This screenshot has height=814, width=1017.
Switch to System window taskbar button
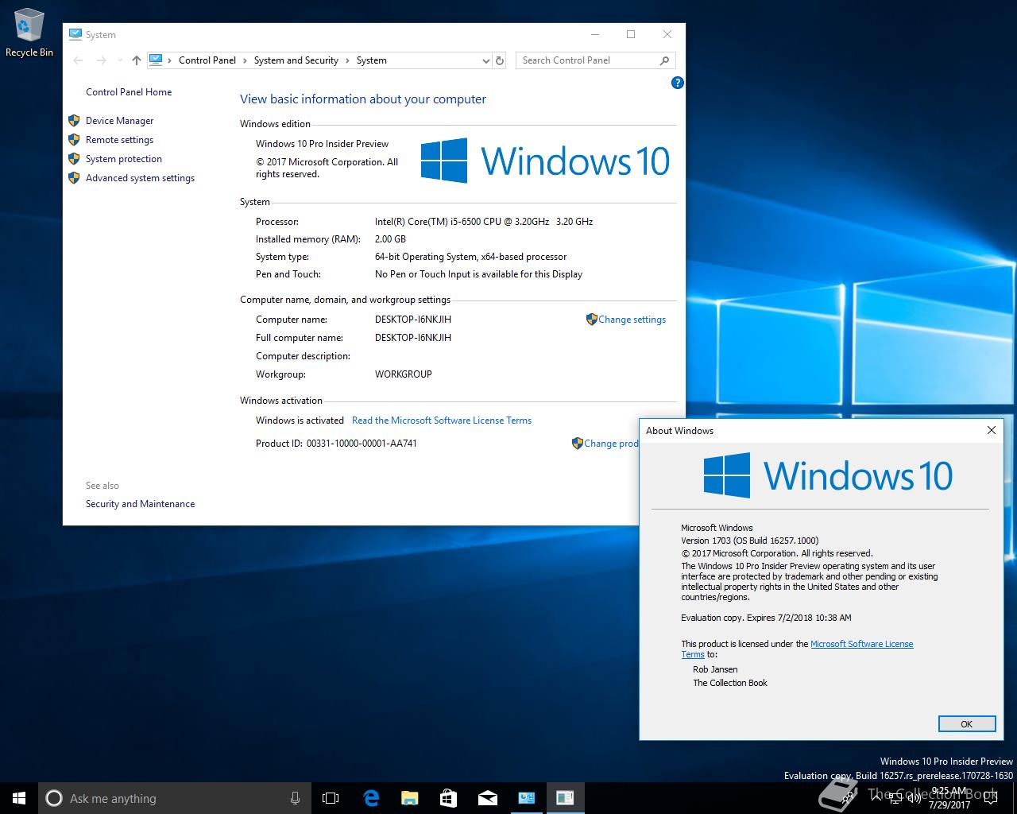point(526,798)
